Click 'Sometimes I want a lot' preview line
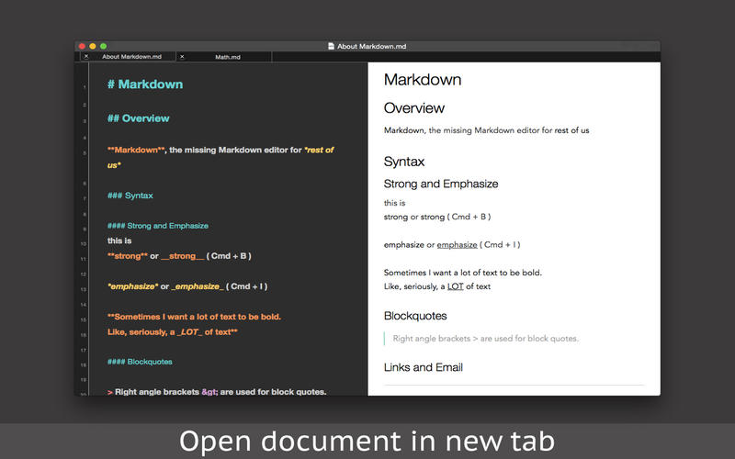The image size is (735, 459). click(463, 272)
